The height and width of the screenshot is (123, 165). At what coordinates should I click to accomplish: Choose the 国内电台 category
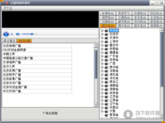tap(108, 26)
